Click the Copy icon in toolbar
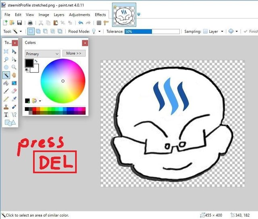This screenshot has width=258, height=219. pos(48,23)
